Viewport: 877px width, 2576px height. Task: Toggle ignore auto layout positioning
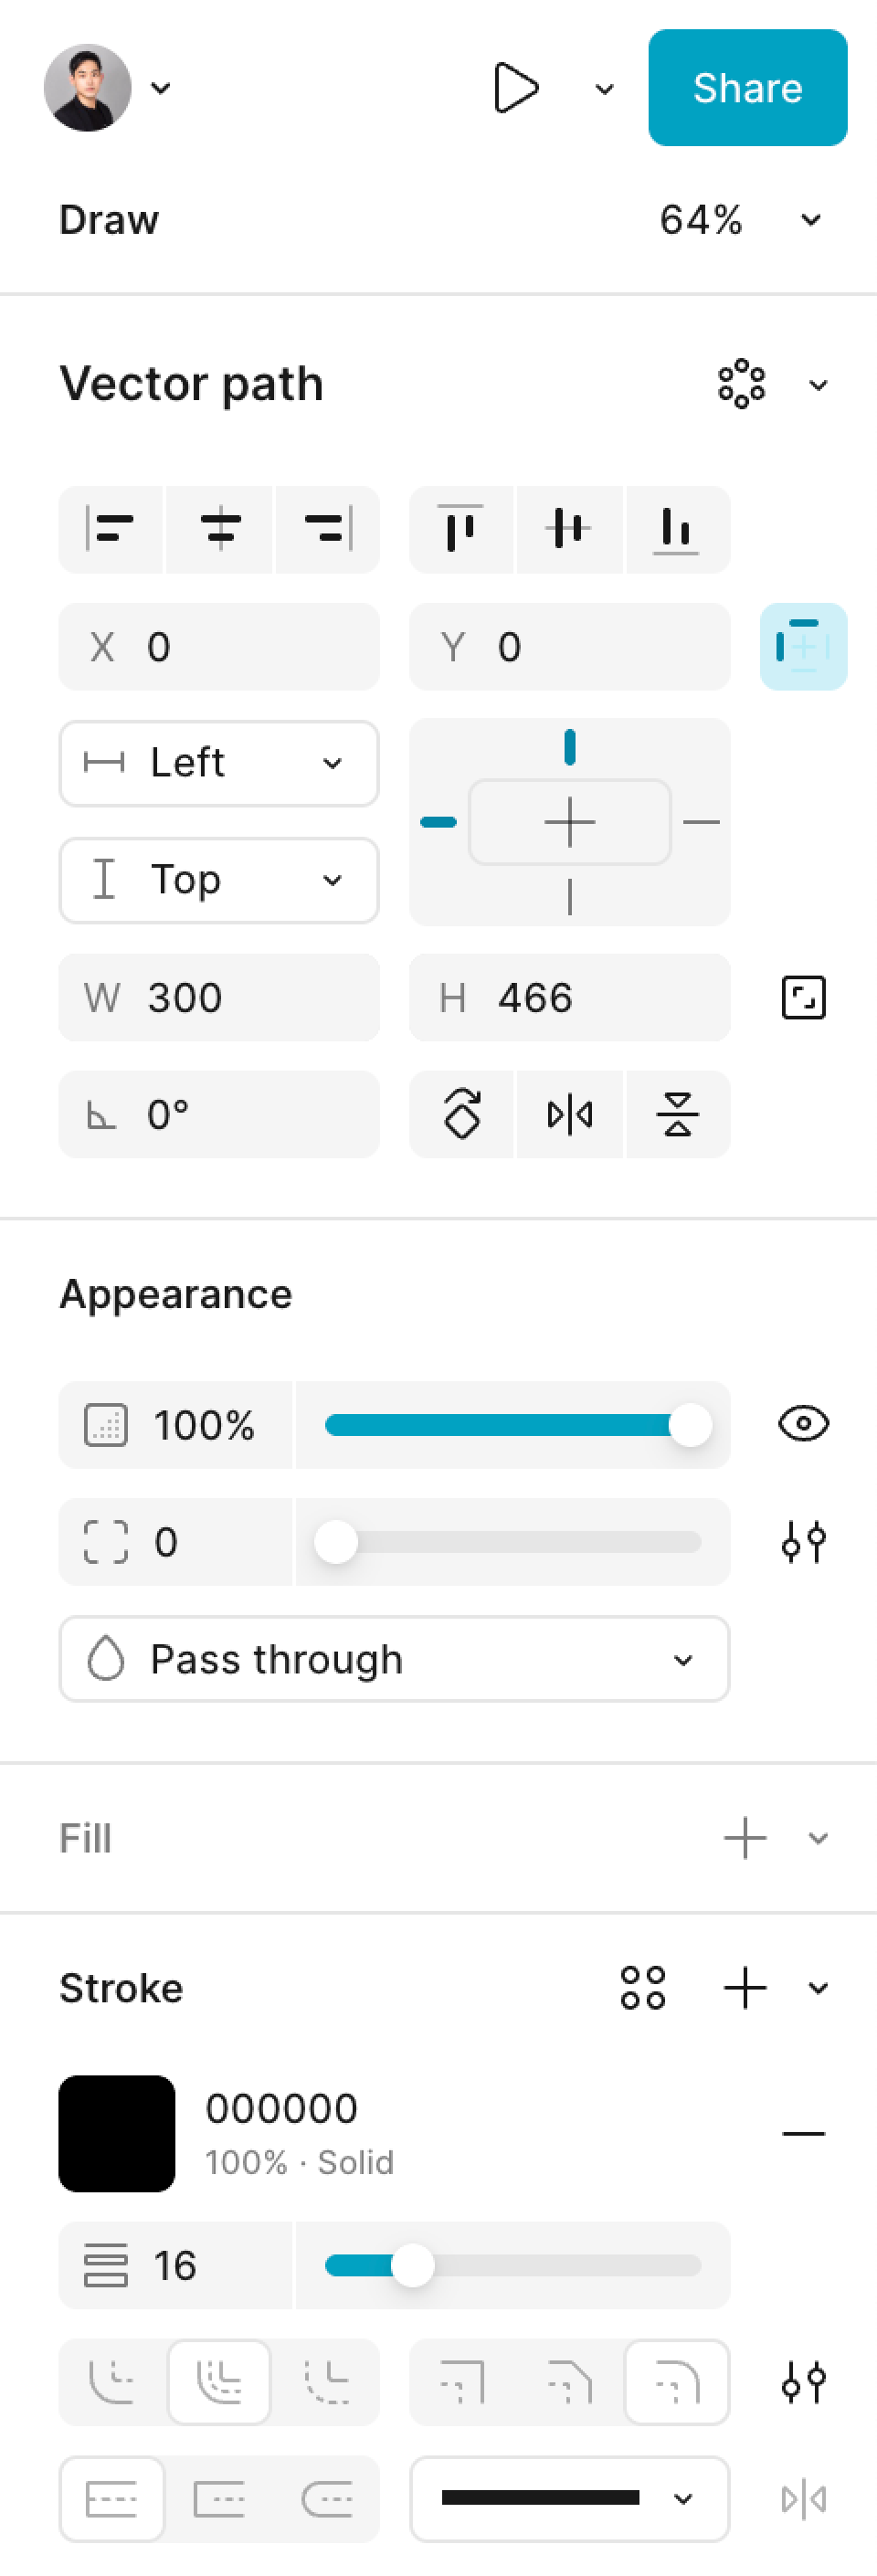tap(803, 647)
